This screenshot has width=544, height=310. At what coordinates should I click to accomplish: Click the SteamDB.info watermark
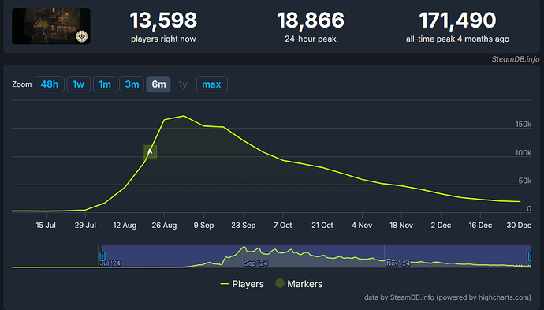pyautogui.click(x=515, y=59)
